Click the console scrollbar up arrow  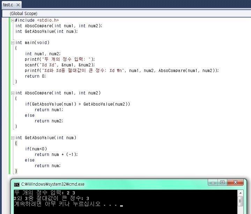pos(241,193)
